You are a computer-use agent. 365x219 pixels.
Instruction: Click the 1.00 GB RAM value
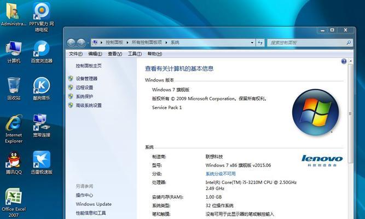tap(213, 197)
